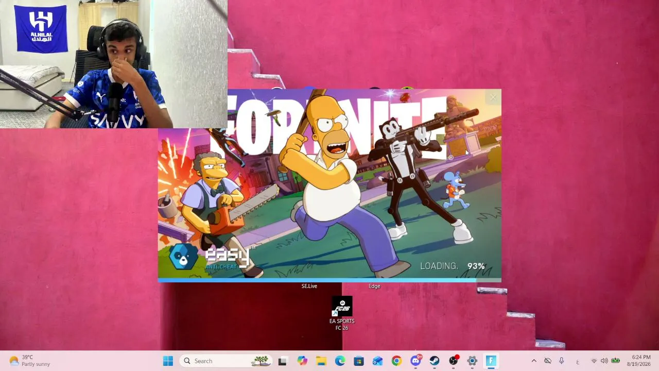Viewport: 659px width, 371px height.
Task: Open the Windows Start menu
Action: tap(168, 361)
